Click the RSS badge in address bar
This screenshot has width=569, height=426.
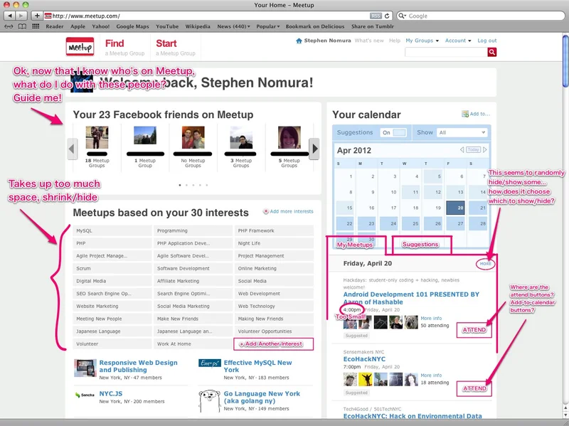pyautogui.click(x=376, y=15)
